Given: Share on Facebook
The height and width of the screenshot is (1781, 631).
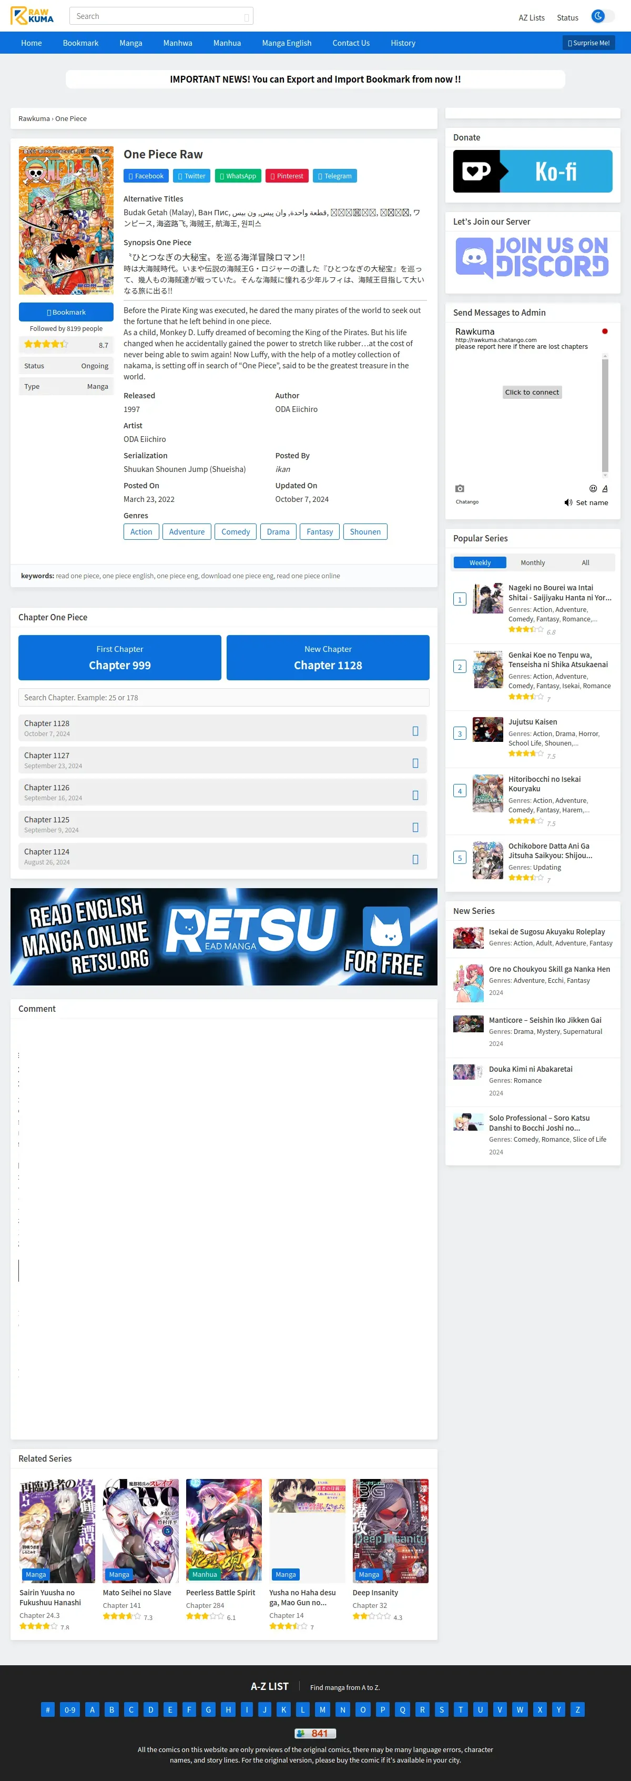Looking at the screenshot, I should tap(146, 176).
